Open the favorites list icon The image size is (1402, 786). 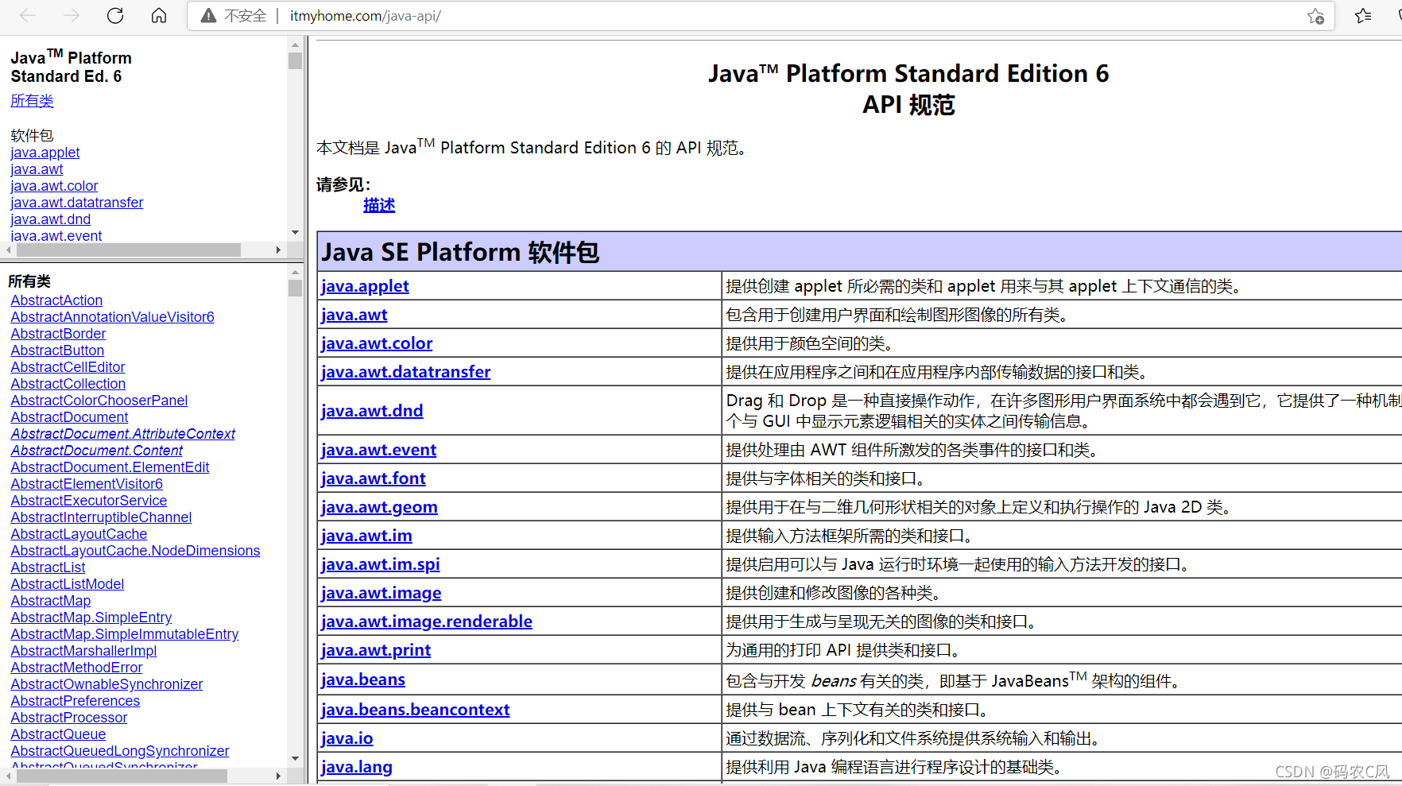coord(1364,15)
